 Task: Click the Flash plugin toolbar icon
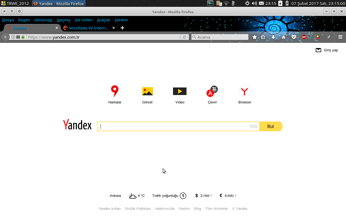[x=329, y=37]
